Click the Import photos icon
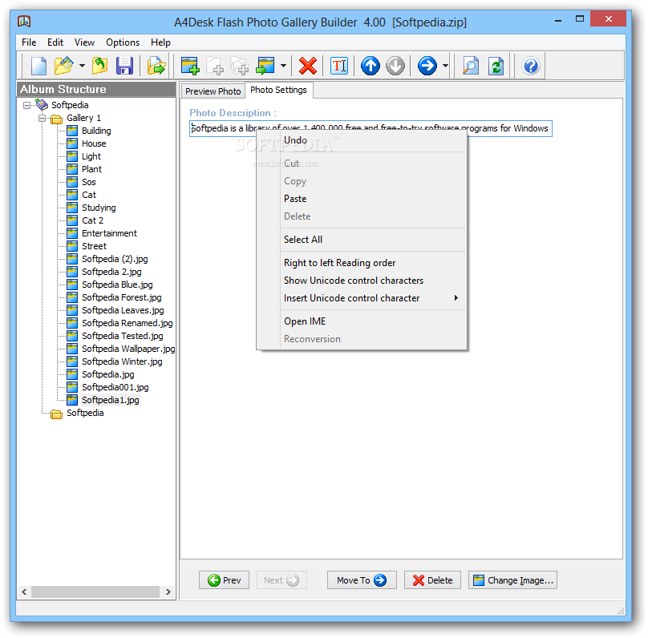Screen dimensions: 648x638 [x=265, y=66]
